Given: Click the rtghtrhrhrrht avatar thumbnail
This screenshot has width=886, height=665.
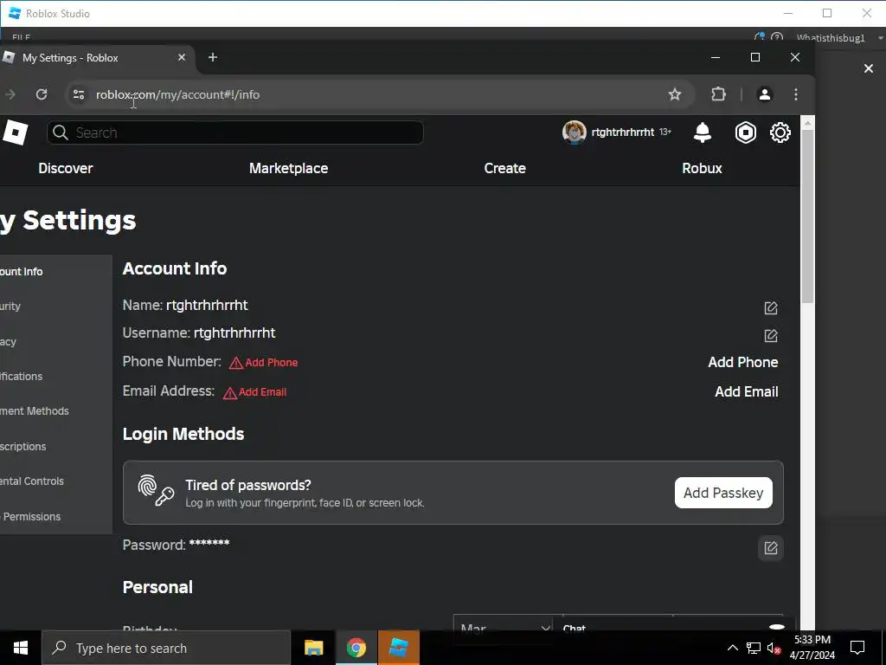Looking at the screenshot, I should click(575, 132).
